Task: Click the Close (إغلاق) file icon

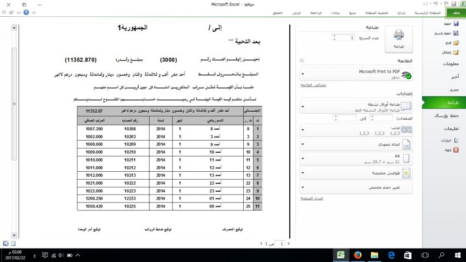Action: point(456,52)
